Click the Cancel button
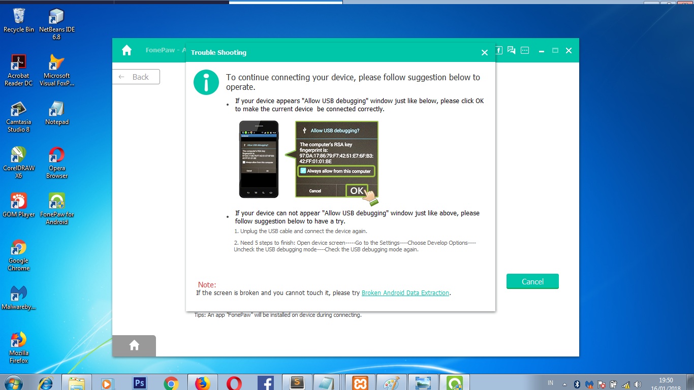The image size is (694, 390). click(x=532, y=281)
